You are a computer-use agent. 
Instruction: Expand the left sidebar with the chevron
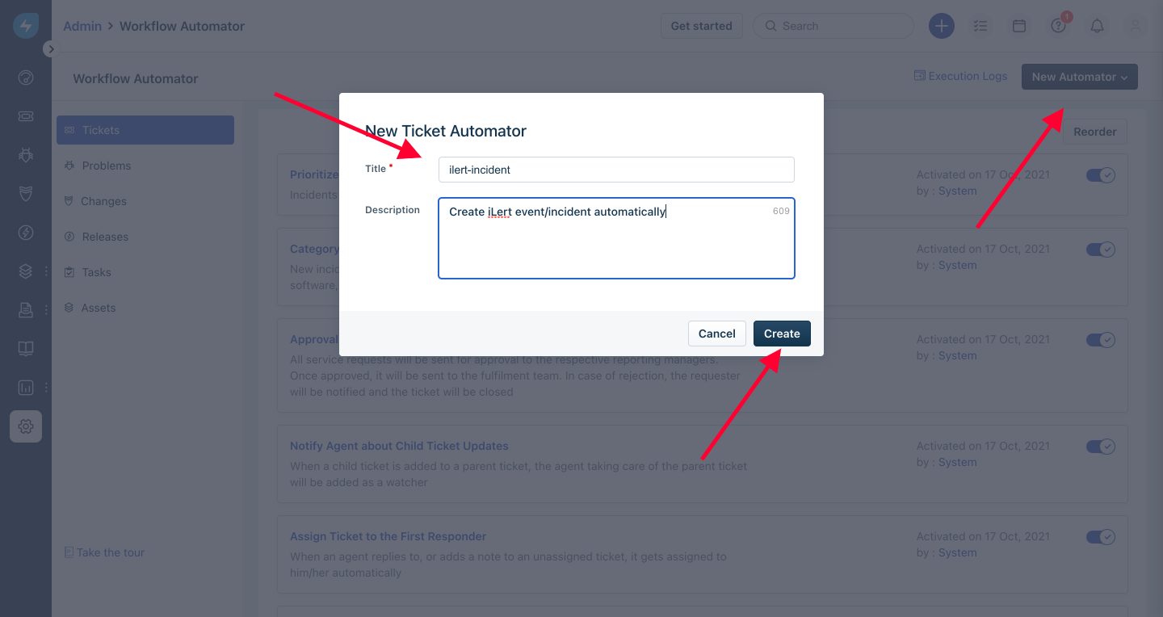[50, 49]
